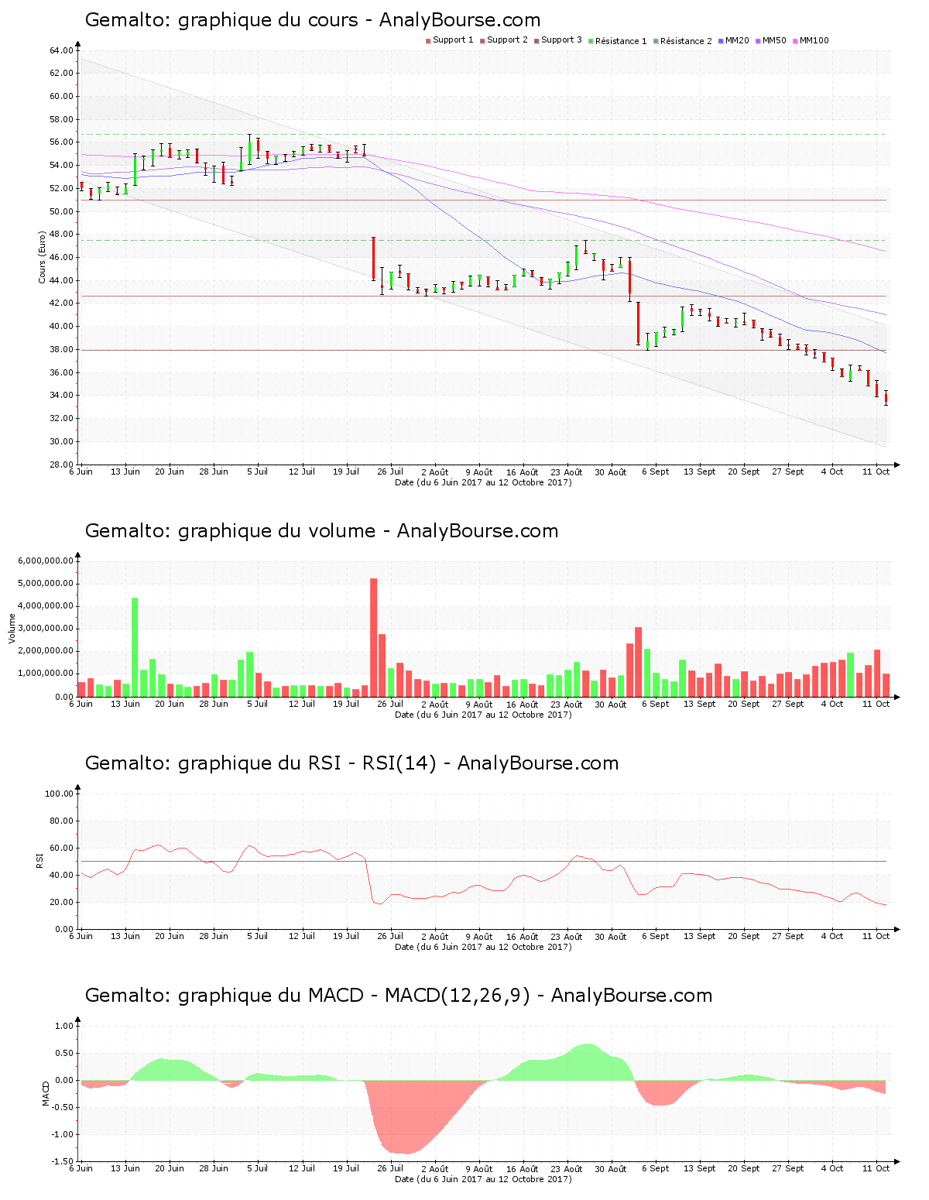This screenshot has height=1200, width=929.
Task: Select the 'Support 3' legend label
Action: tap(561, 40)
